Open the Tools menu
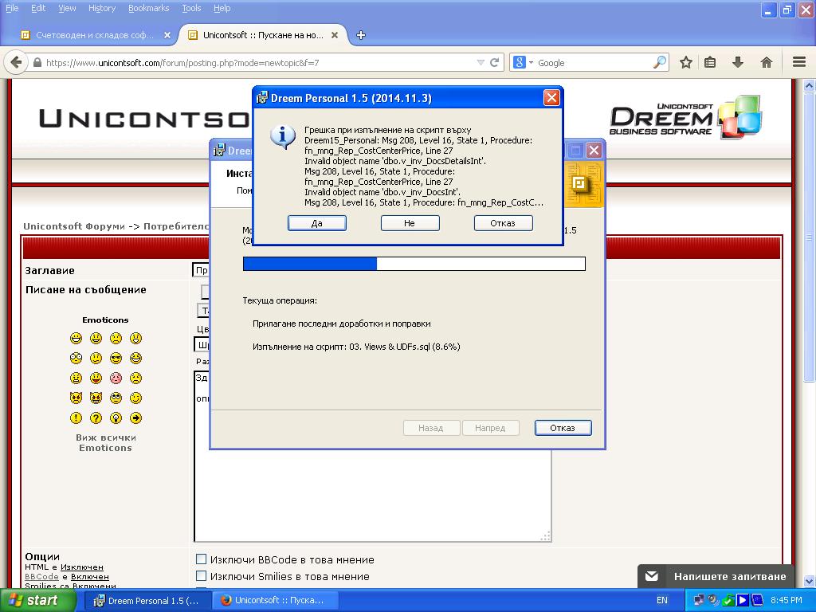The height and width of the screenshot is (612, 816). tap(191, 8)
